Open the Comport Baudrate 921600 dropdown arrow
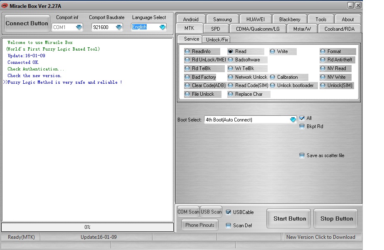This screenshot has width=384, height=250. point(119,27)
